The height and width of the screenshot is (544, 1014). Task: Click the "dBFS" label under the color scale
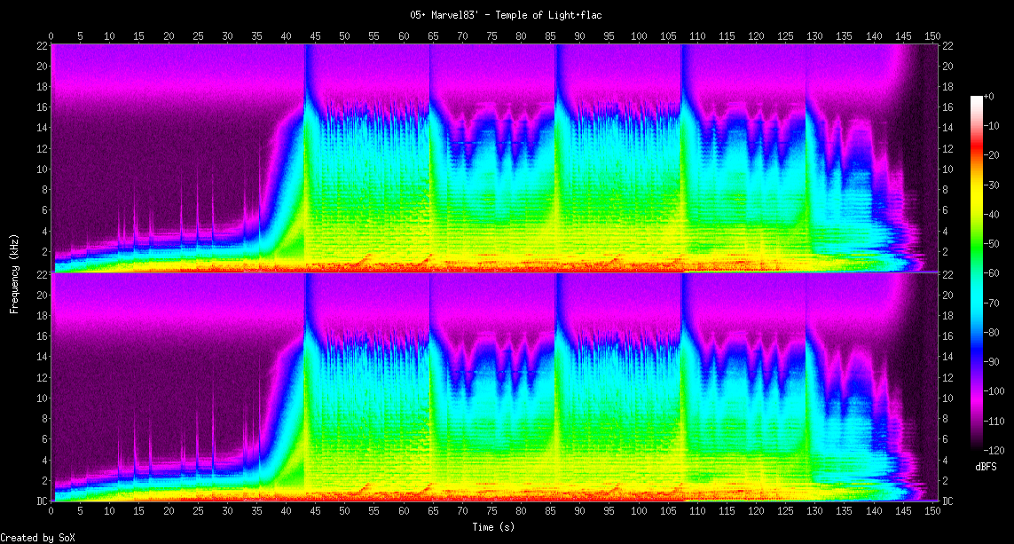(986, 467)
